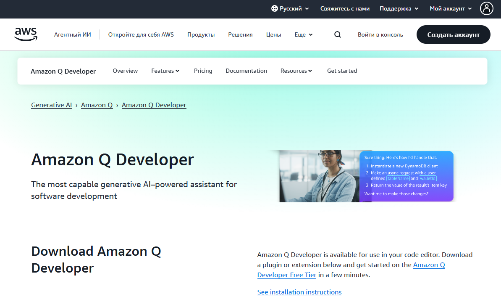Select the Documentation tab
Screen dimensions: 501x302
point(246,71)
